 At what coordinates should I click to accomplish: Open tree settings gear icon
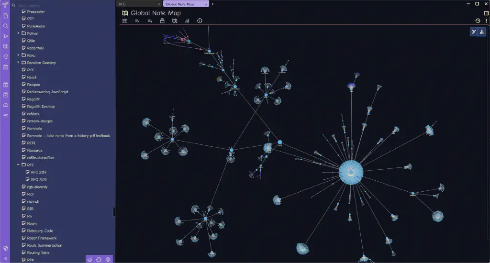[108, 260]
